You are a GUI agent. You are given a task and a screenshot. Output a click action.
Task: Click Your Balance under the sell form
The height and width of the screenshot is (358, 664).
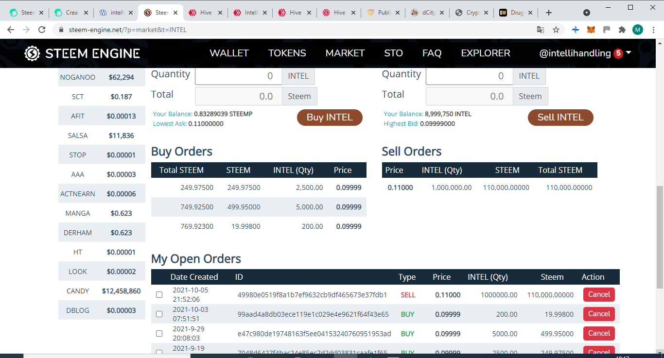click(403, 114)
